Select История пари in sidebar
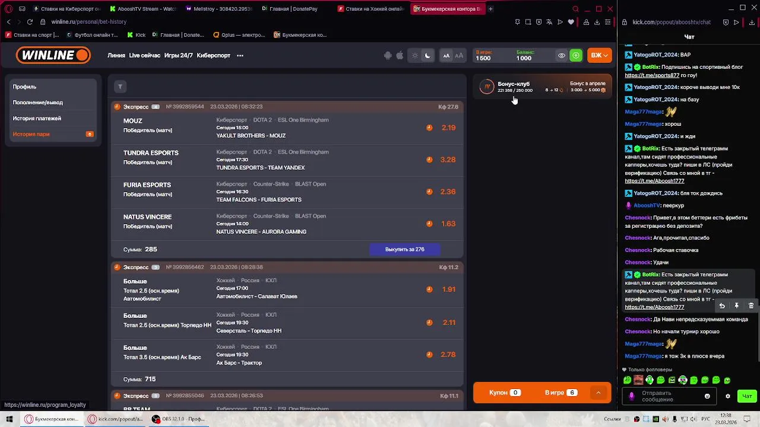This screenshot has width=760, height=427. click(31, 134)
